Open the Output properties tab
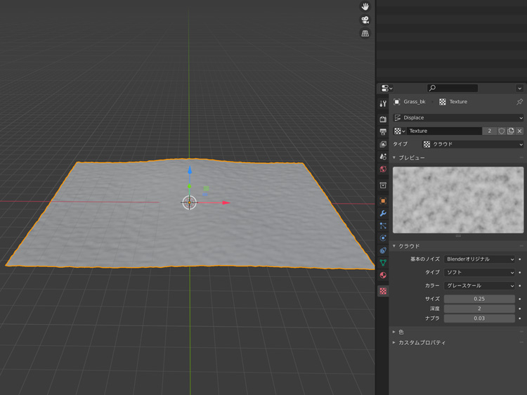This screenshot has width=527, height=395. [x=383, y=131]
